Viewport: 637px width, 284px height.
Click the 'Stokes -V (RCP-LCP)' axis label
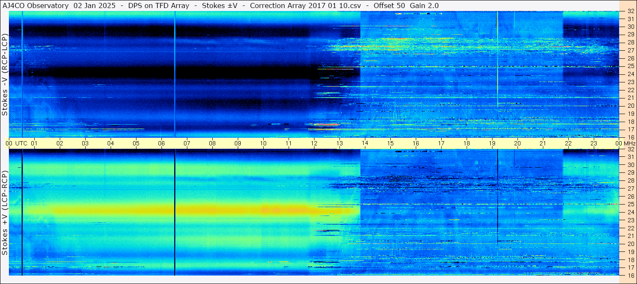[x=5, y=75]
